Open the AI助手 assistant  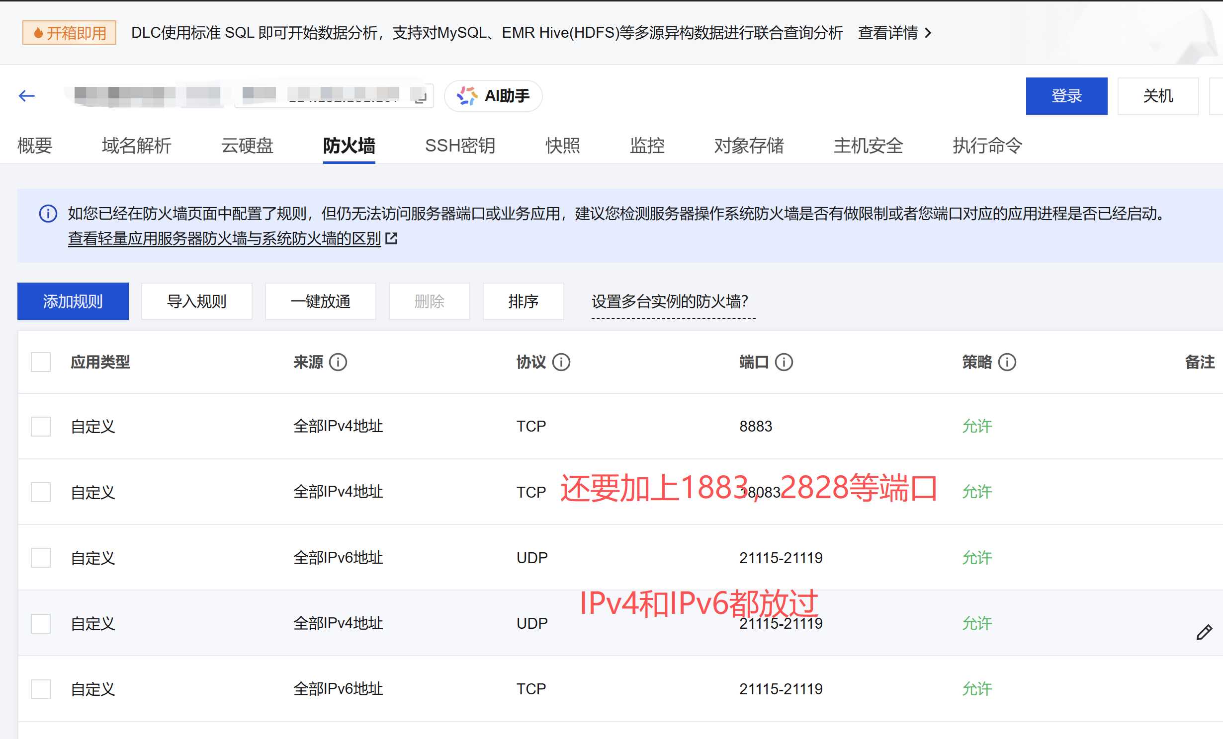pos(493,96)
